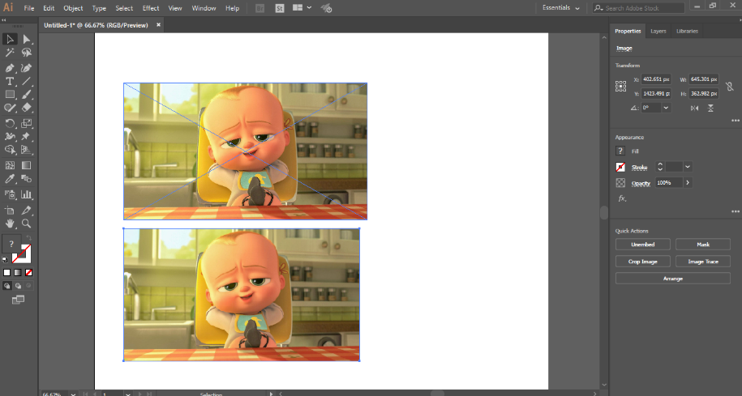Select the Rotate tool

coord(10,123)
